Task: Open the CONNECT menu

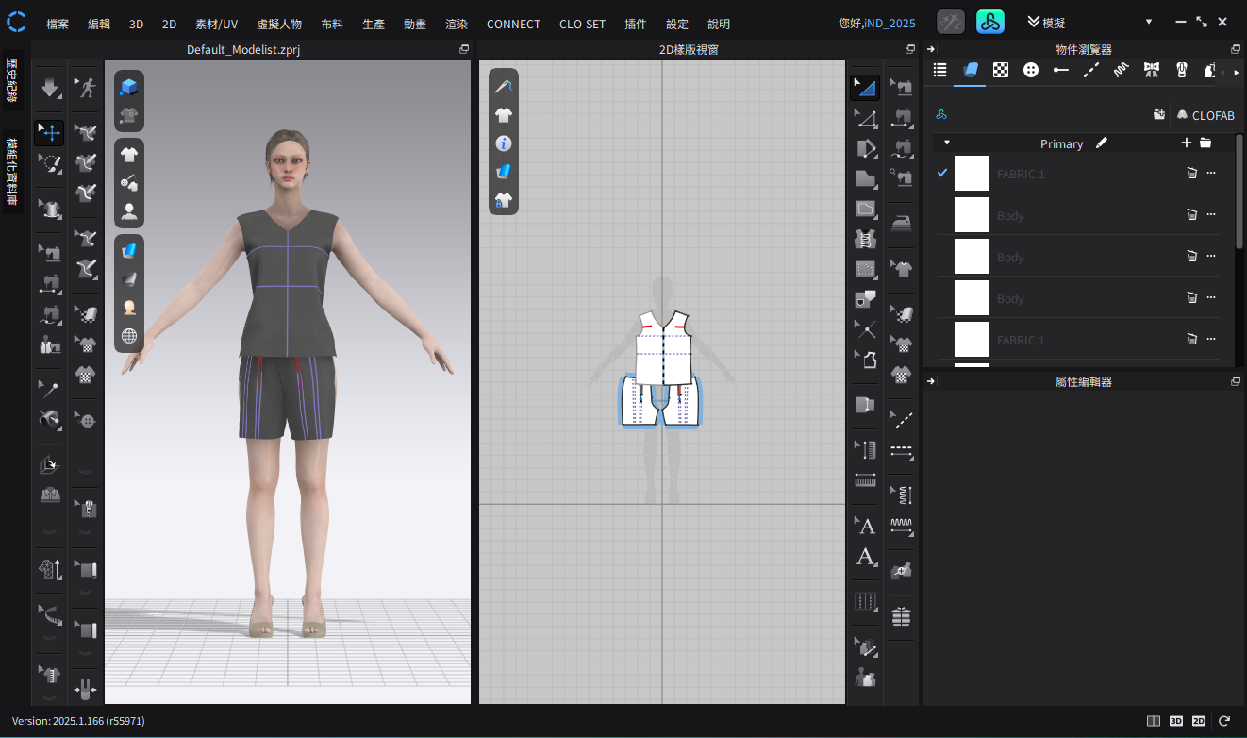Action: click(x=513, y=24)
